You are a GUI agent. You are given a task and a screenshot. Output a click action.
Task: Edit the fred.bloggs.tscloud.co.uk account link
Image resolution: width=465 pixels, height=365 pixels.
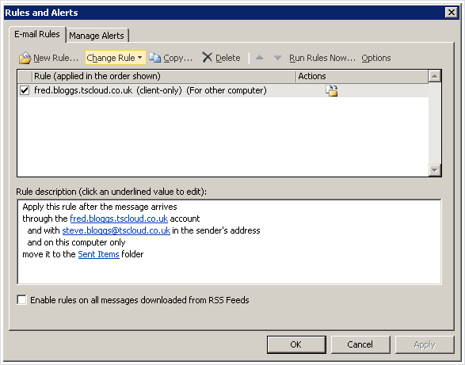click(119, 219)
